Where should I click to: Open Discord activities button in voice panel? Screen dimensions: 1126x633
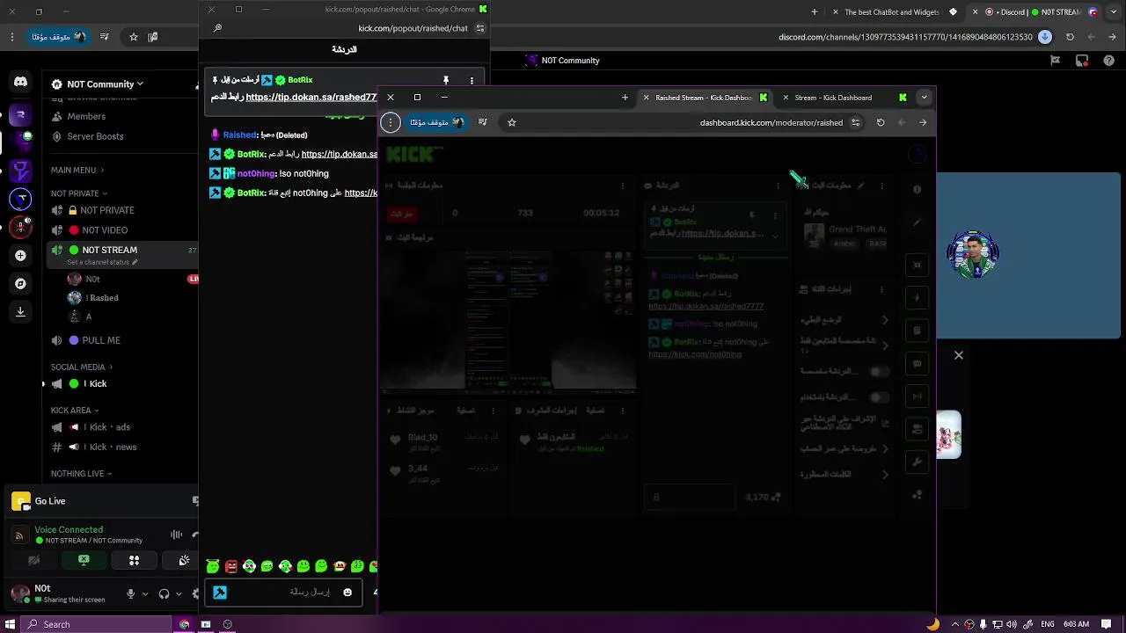tap(134, 560)
